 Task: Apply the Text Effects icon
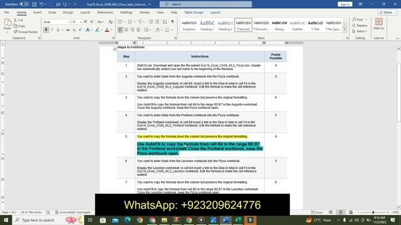tap(88, 30)
